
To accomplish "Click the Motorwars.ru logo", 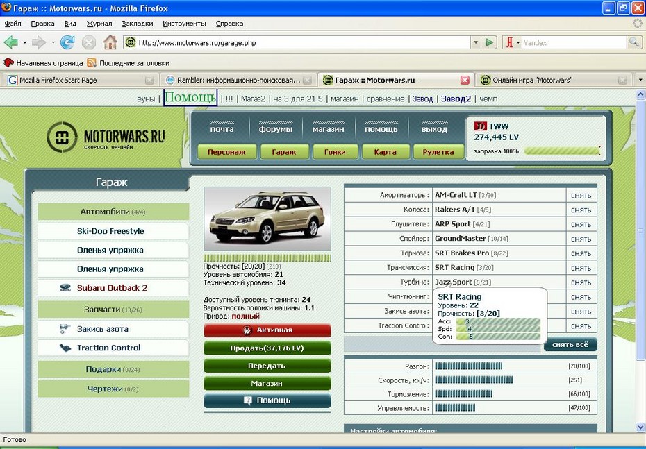I will tap(106, 137).
